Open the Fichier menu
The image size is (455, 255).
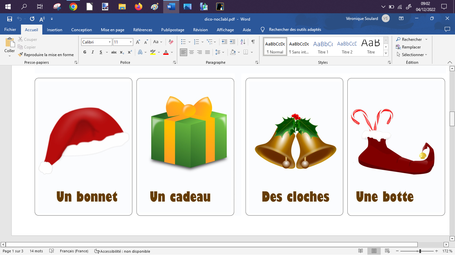pyautogui.click(x=10, y=30)
